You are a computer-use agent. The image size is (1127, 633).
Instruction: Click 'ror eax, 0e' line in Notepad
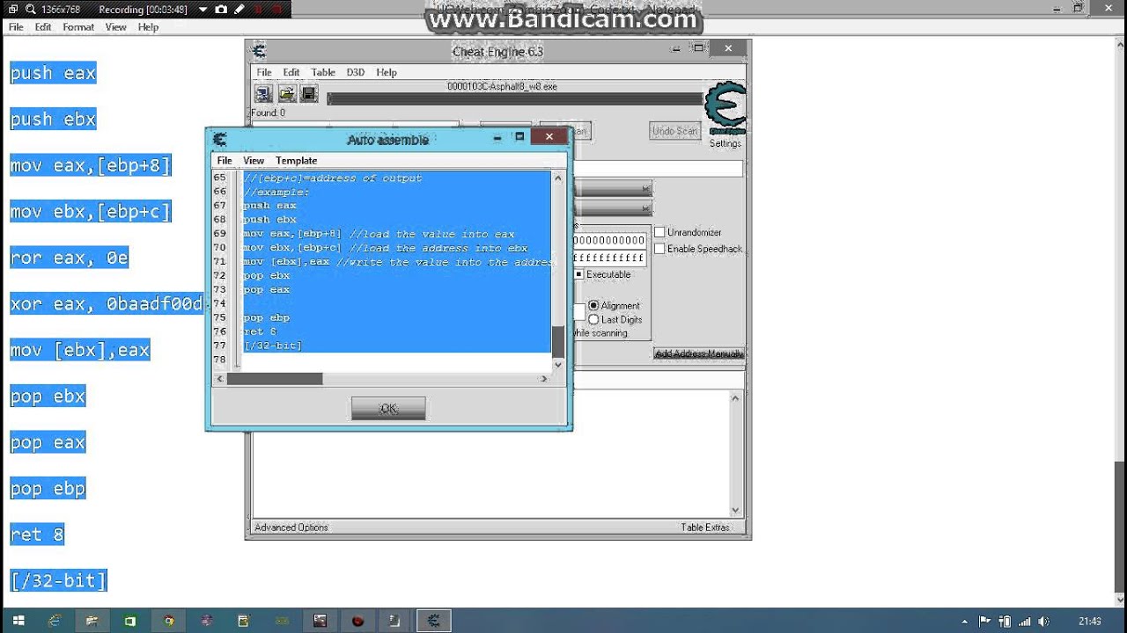(x=70, y=258)
